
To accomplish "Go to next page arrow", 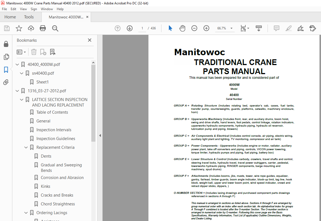I will click(x=130, y=28).
